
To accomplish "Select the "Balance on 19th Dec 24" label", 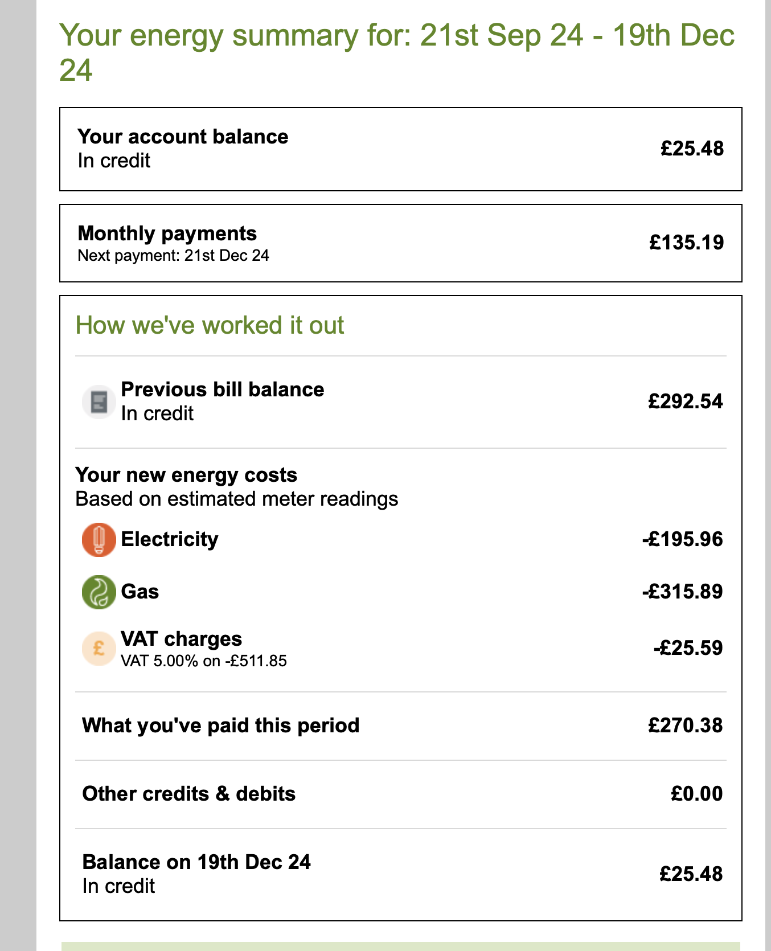I will tap(196, 862).
